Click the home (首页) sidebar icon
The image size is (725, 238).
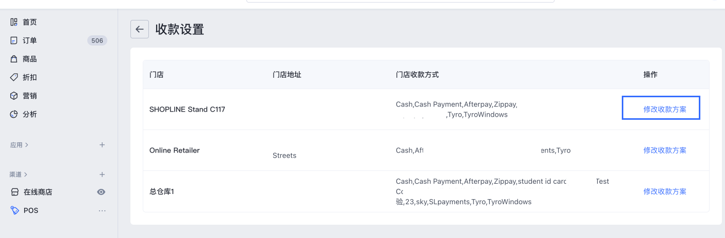click(x=14, y=22)
